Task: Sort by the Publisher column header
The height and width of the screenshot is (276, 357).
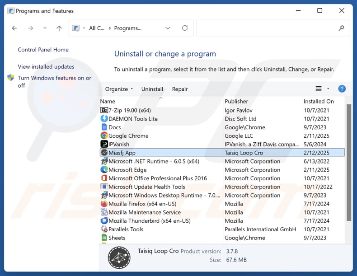Action: click(236, 101)
